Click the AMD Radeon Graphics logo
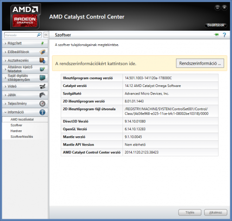The width and height of the screenshot is (232, 221). pyautogui.click(x=25, y=16)
